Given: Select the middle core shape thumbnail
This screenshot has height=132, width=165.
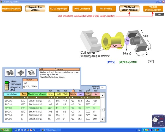Looking at the screenshot, I should coord(21,73).
